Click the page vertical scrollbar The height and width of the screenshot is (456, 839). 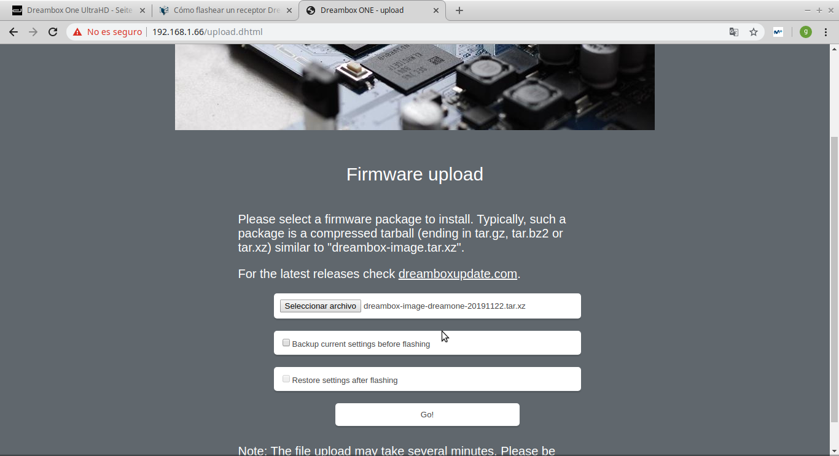834,279
